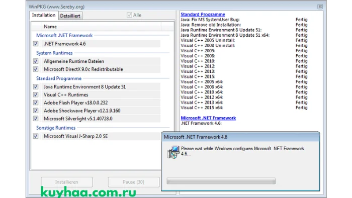Select the .NET Framework 4.6 list row
This screenshot has width=352, height=198.
[101, 44]
